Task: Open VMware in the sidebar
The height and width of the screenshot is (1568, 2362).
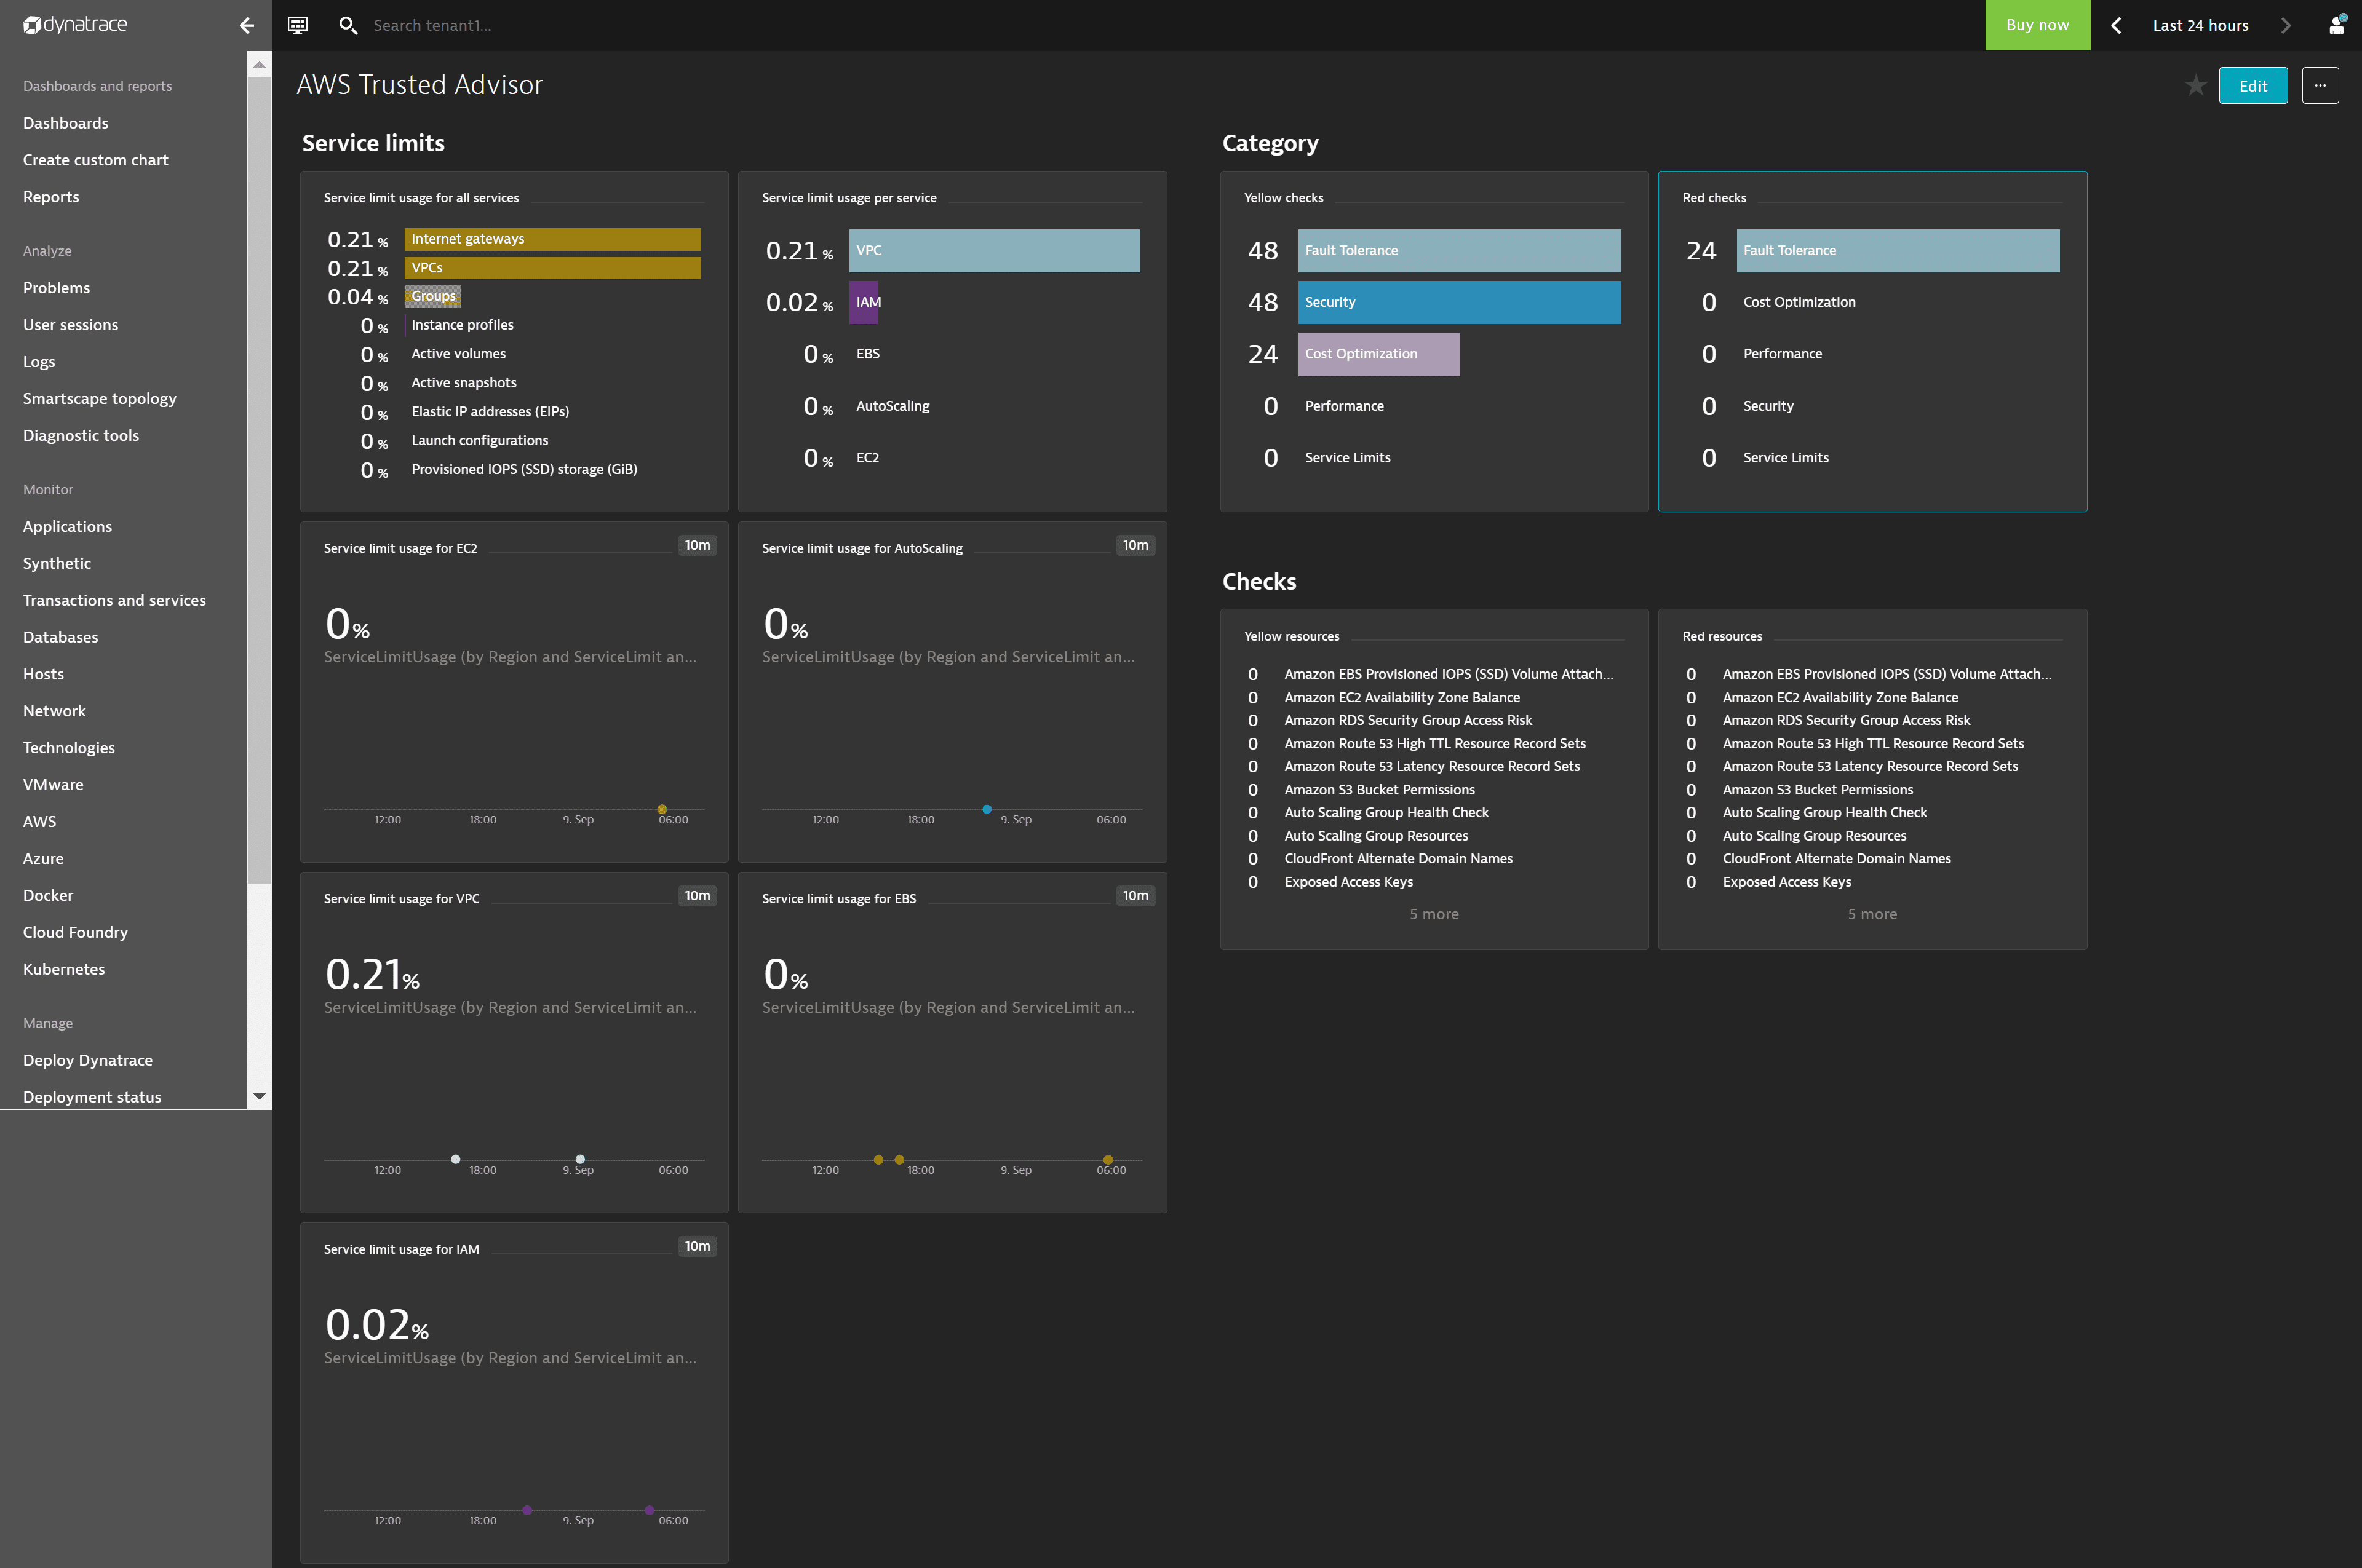Action: point(53,785)
